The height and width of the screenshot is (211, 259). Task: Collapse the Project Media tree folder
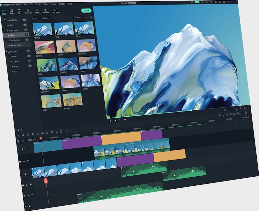coord(3,20)
